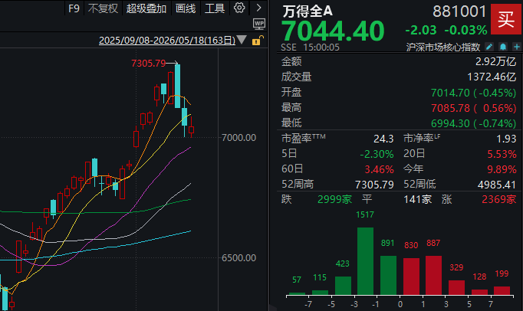The height and width of the screenshot is (311, 523).
Task: Click the 市净率LF value 1.93
Action: (506, 139)
